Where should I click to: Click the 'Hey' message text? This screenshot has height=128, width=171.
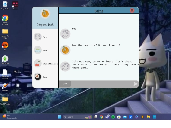[x=74, y=29]
